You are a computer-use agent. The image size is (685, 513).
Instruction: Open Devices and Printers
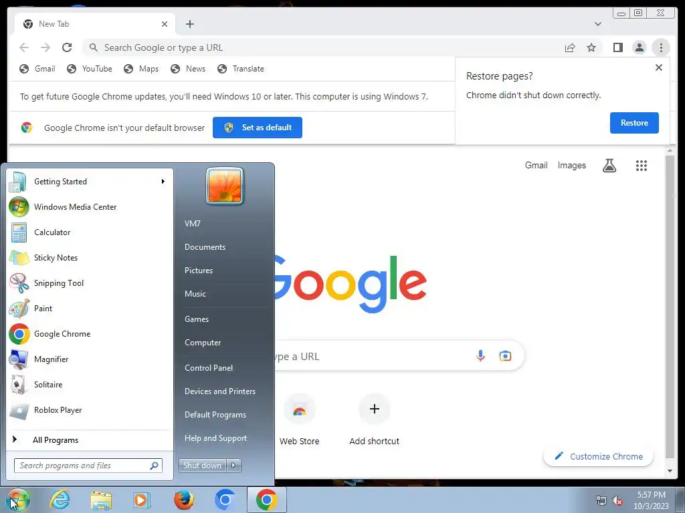pyautogui.click(x=219, y=391)
